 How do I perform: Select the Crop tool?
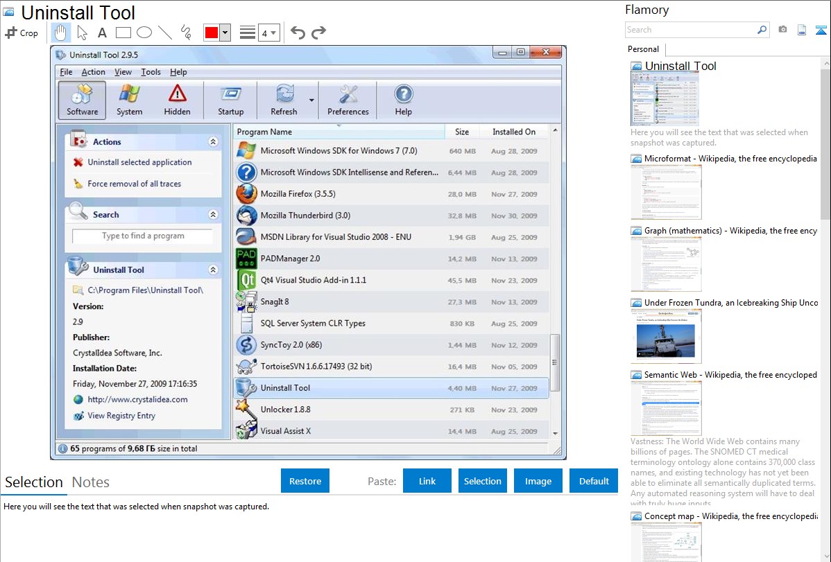[x=22, y=33]
